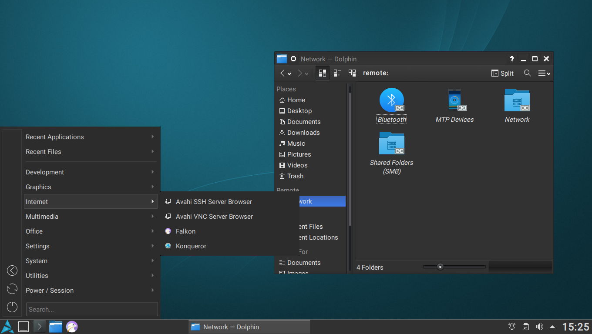
Task: Open the Bluetooth item in Dolphin
Action: click(x=391, y=100)
